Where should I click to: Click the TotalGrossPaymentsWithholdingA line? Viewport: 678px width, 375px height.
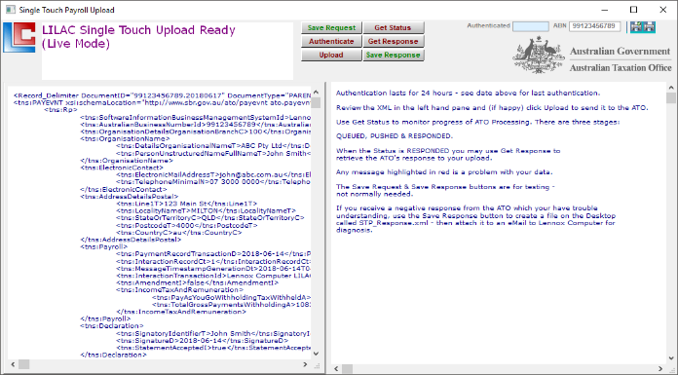coord(231,305)
